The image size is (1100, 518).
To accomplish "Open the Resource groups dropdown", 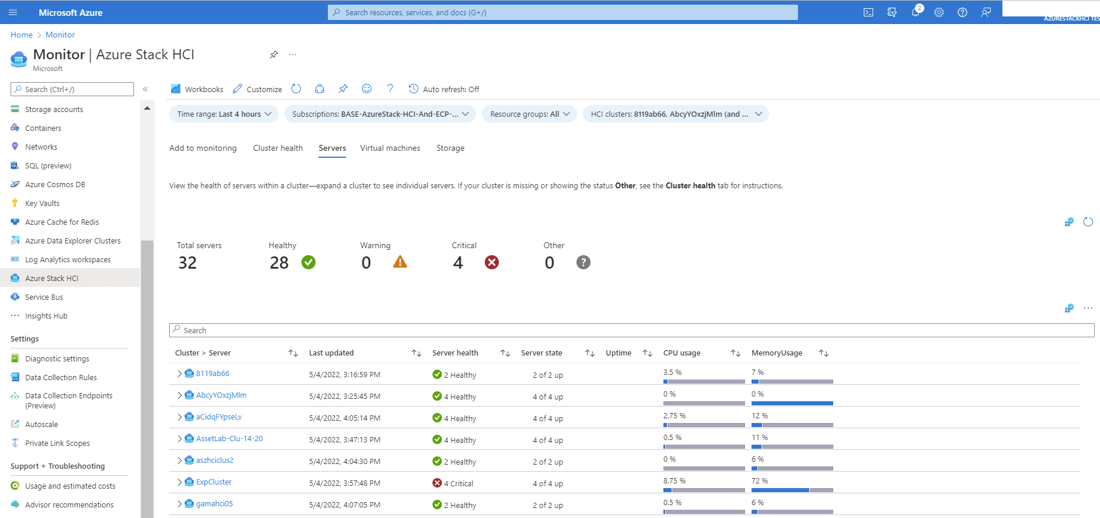I will click(529, 114).
